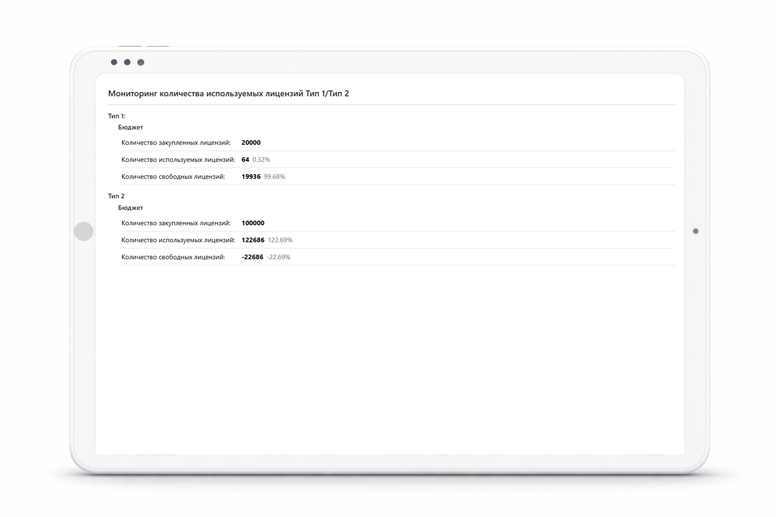Click the used licenses value 64

pos(245,160)
